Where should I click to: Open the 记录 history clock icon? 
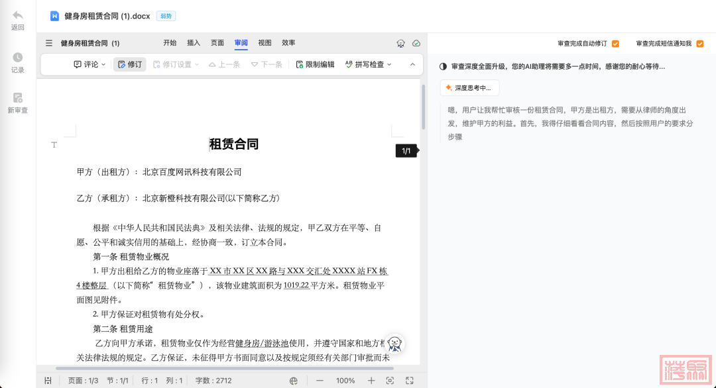[18, 58]
